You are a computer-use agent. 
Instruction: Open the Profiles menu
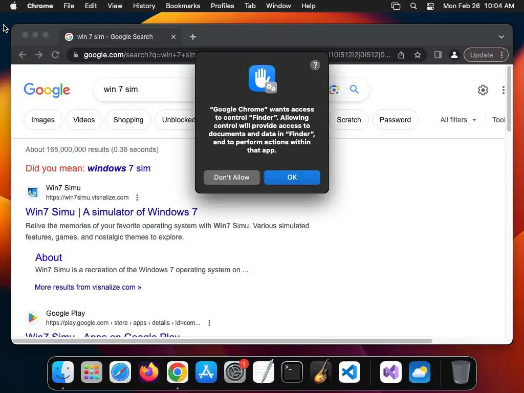pyautogui.click(x=222, y=6)
